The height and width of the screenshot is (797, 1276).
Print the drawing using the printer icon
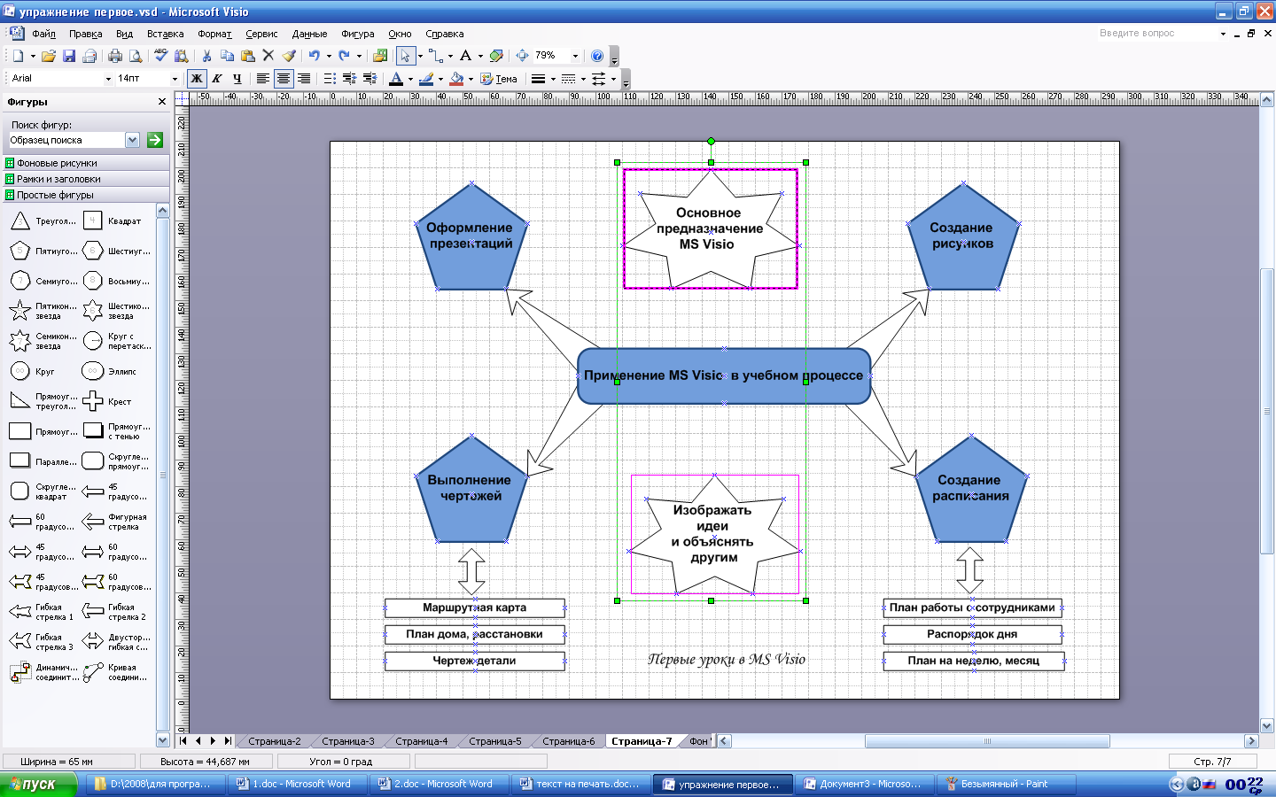pyautogui.click(x=115, y=56)
